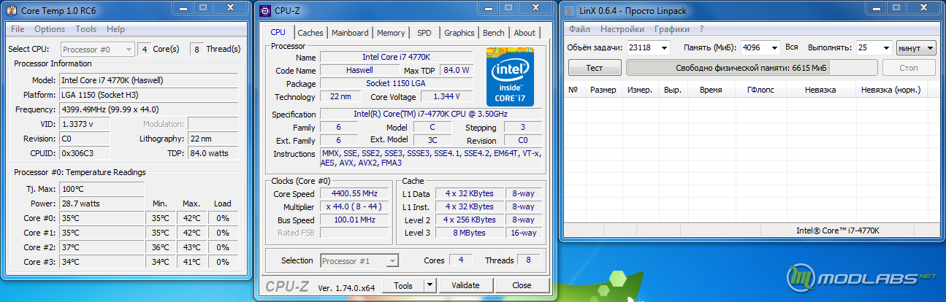946x302 pixels.
Task: Click the CPUID value 0x306C3
Action: tap(84, 153)
